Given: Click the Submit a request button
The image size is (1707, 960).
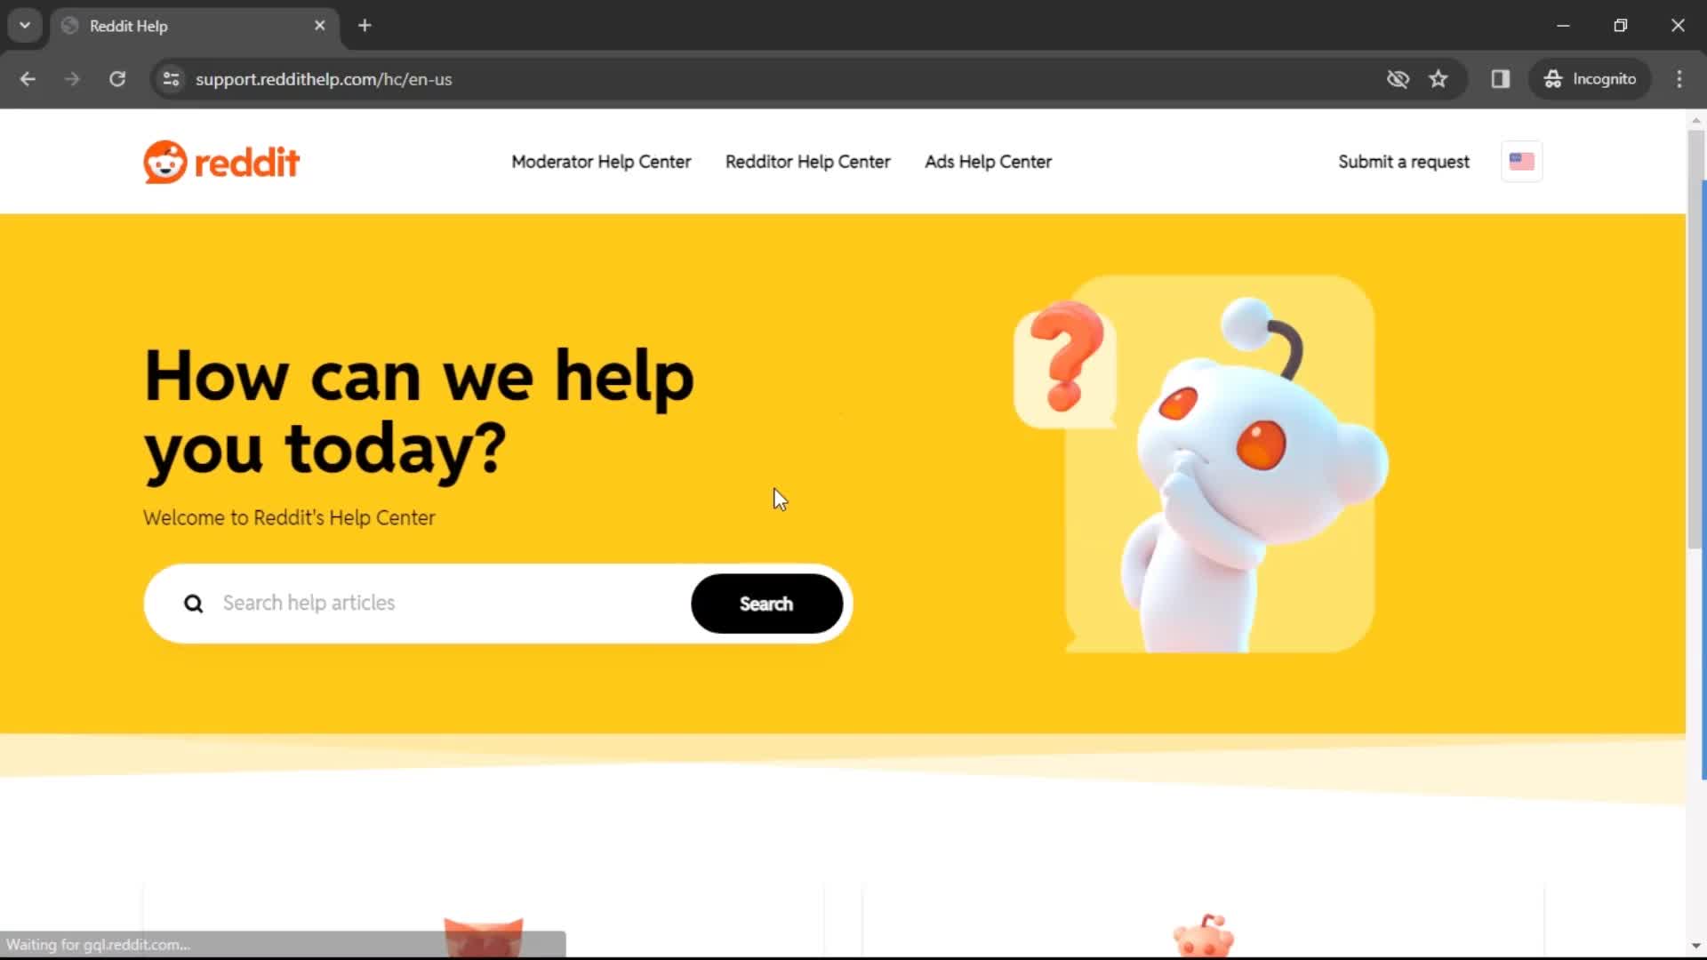Looking at the screenshot, I should [x=1403, y=161].
